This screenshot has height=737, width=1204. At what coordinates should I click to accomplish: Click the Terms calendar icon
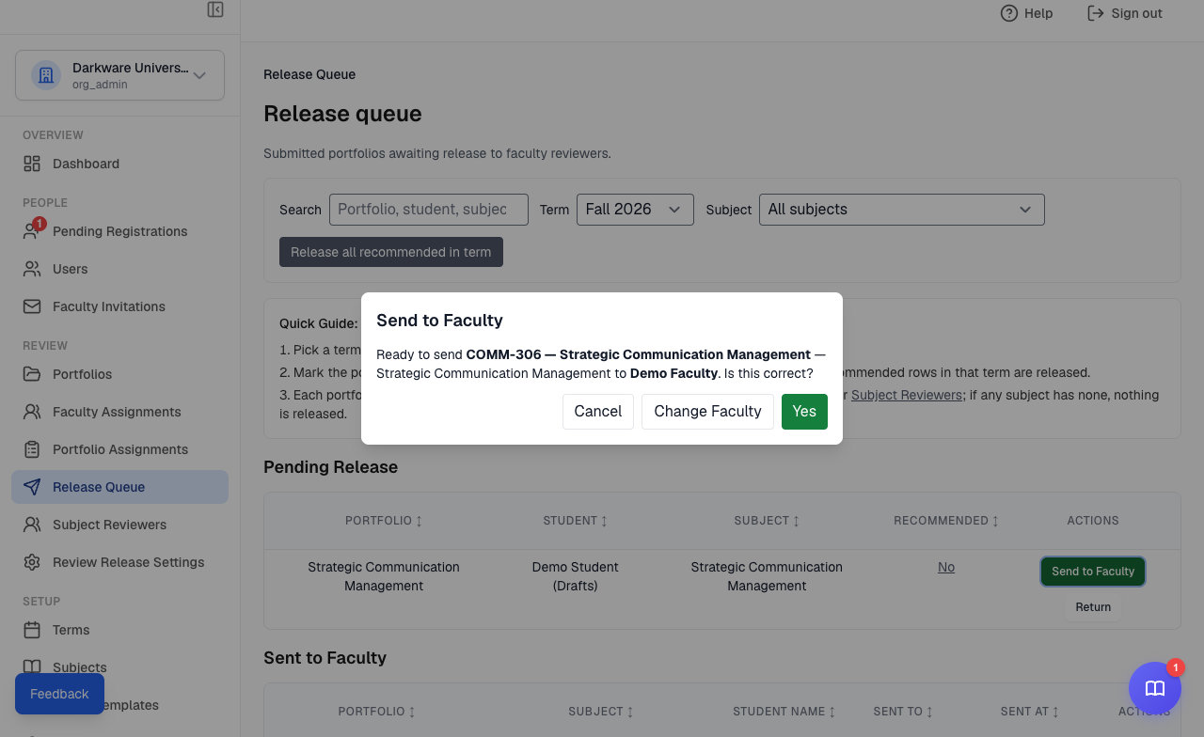pyautogui.click(x=32, y=630)
